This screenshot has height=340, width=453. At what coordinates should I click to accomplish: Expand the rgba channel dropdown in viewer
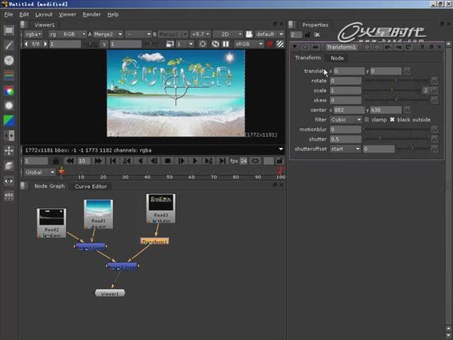click(x=35, y=34)
